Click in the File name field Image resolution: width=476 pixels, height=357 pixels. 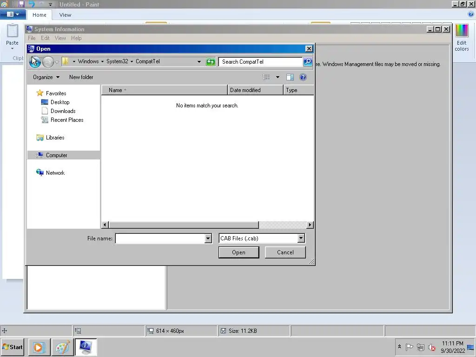click(160, 238)
